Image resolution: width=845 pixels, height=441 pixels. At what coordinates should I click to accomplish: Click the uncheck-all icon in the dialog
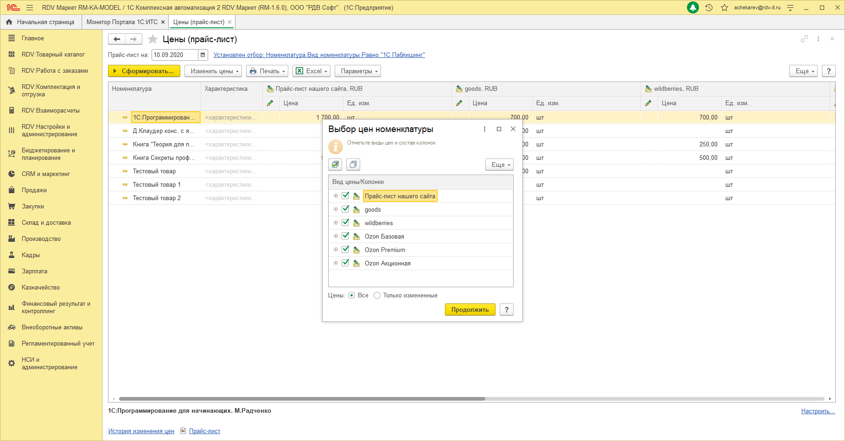[353, 164]
